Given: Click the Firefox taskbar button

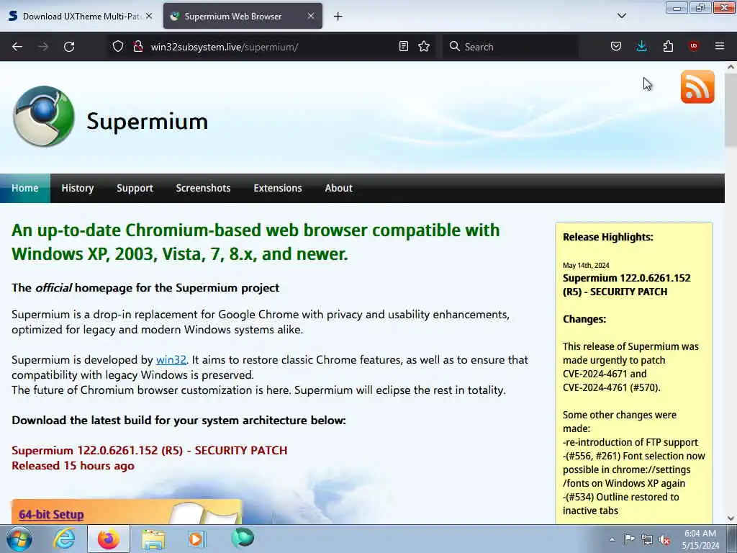Looking at the screenshot, I should pos(109,539).
